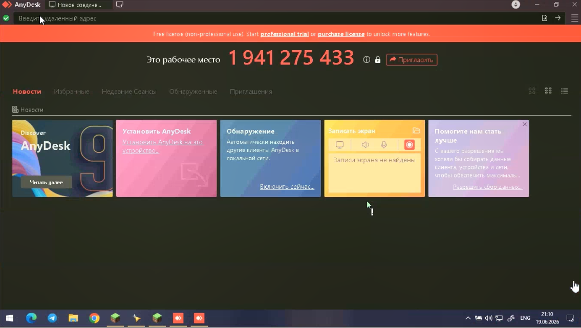Follow Установить AnyDesk на это устройство link
Viewport: 581px width, 328px height.
[163, 146]
